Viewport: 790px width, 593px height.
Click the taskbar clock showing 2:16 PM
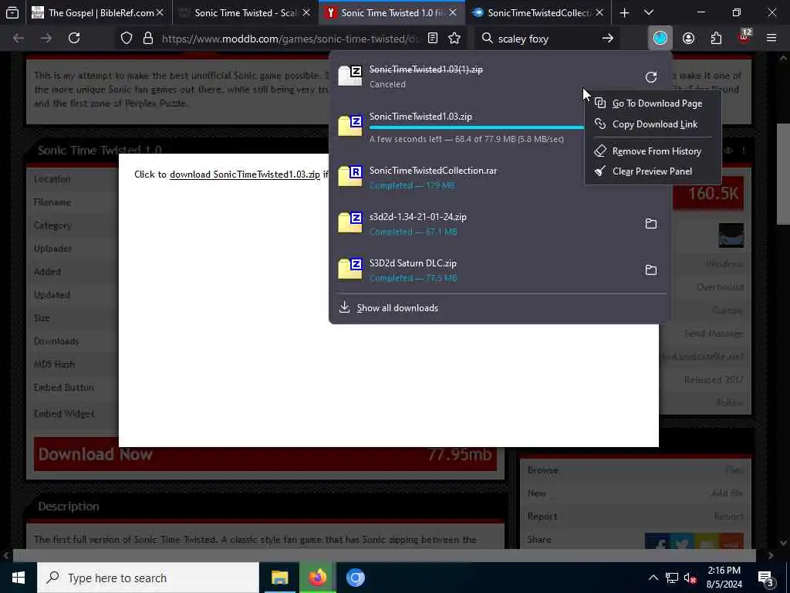[x=724, y=578]
